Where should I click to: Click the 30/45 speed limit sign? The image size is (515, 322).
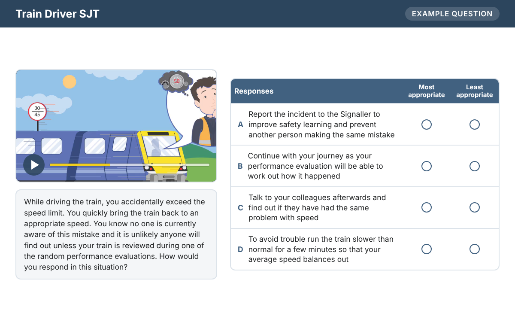point(37,112)
